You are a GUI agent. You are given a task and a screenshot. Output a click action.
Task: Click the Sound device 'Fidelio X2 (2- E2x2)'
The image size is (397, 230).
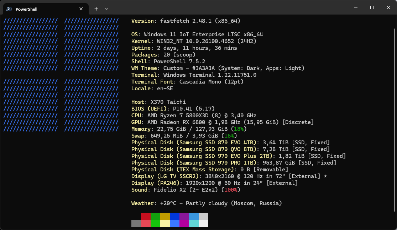pos(186,190)
